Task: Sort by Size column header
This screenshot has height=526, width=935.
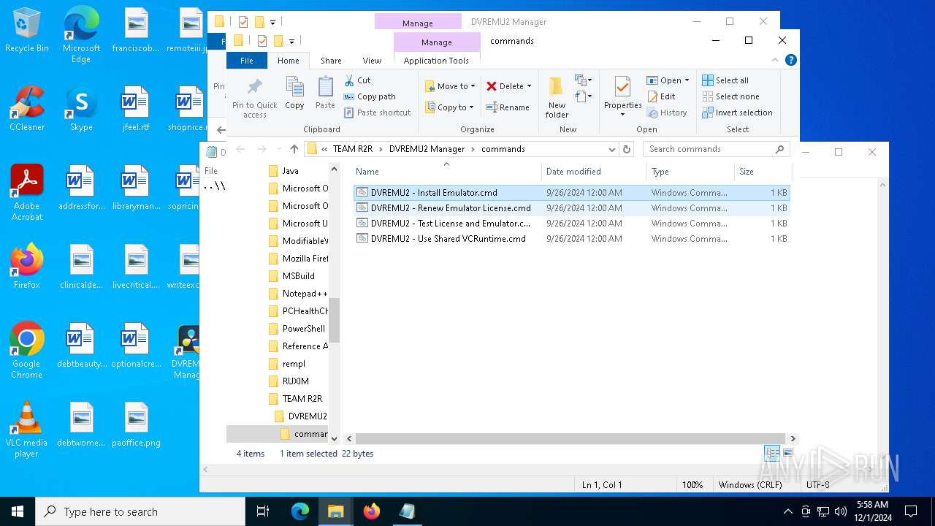Action: pyautogui.click(x=747, y=172)
